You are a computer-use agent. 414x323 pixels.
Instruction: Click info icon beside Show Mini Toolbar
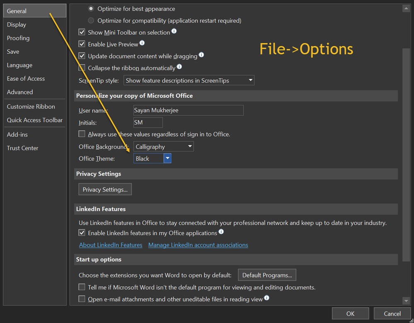pyautogui.click(x=174, y=31)
